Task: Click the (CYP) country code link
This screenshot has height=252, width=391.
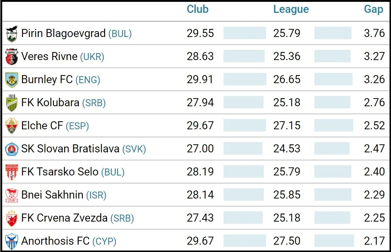Action: (x=104, y=241)
